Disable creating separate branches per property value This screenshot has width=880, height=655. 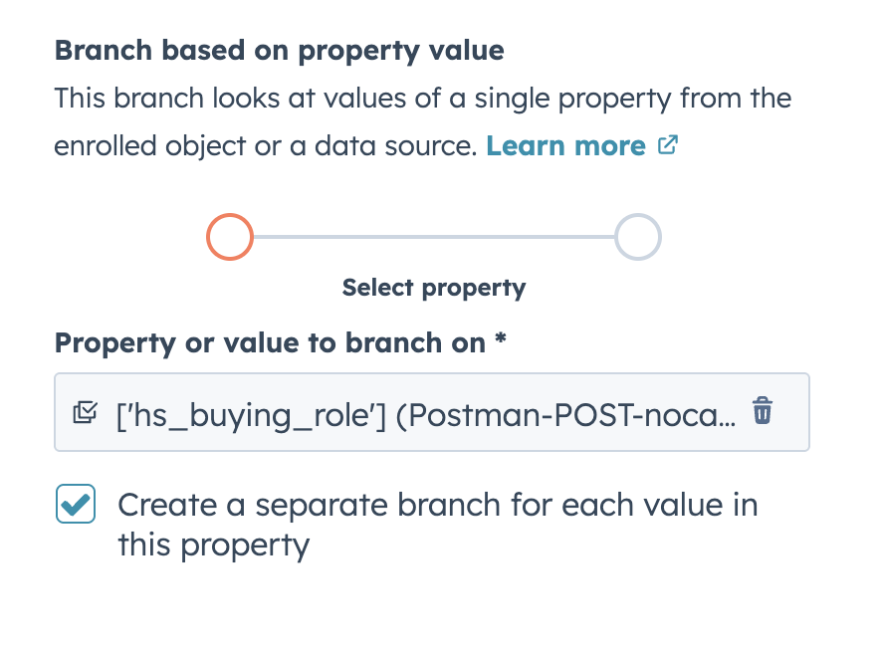76,504
